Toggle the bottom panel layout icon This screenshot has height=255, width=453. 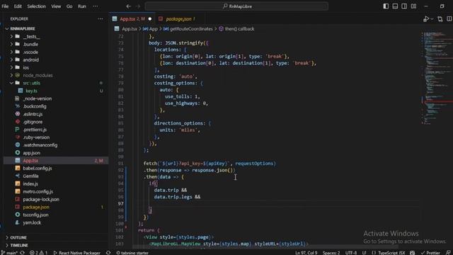[x=395, y=6]
